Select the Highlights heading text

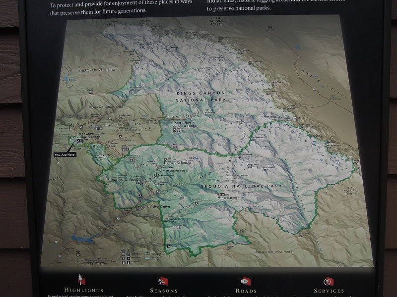84,290
